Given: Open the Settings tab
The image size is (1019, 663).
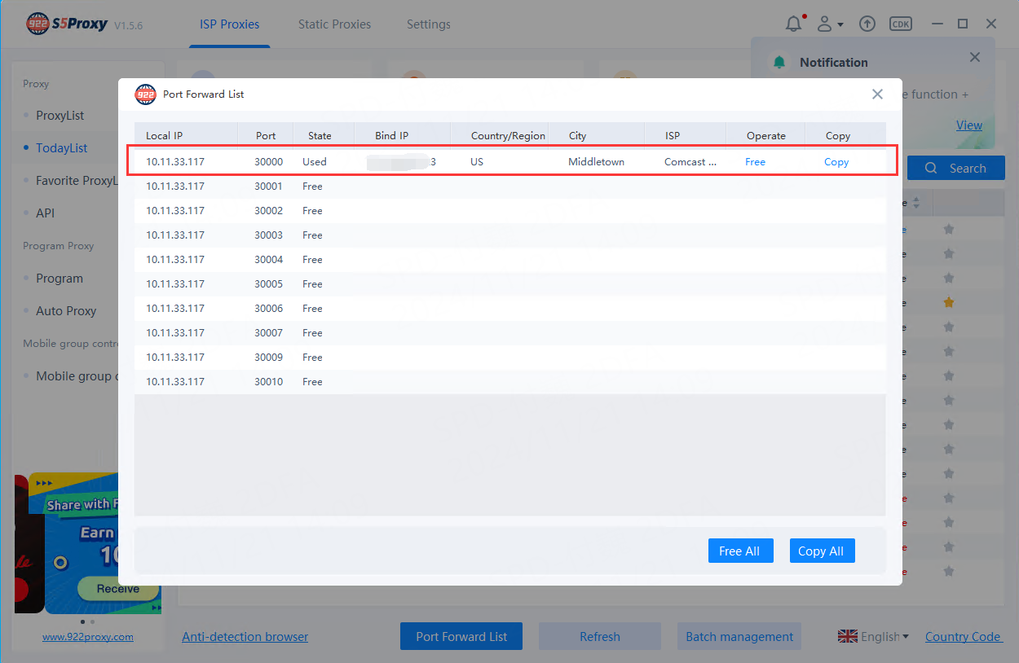Looking at the screenshot, I should [428, 24].
